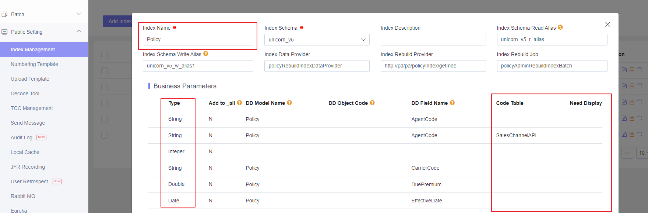This screenshot has height=213, width=648.
Task: Tick the second row checkbox in background table
Action: pos(105,87)
